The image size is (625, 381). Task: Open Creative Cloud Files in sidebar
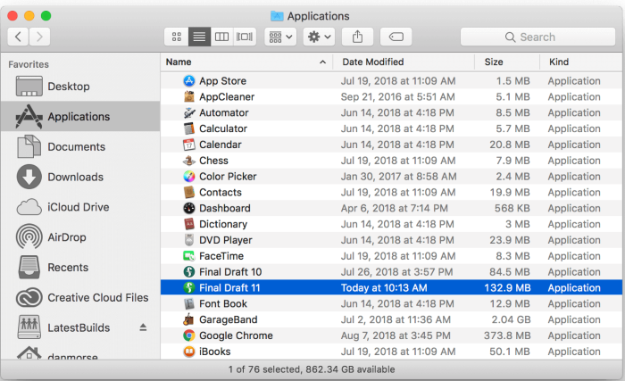point(97,297)
